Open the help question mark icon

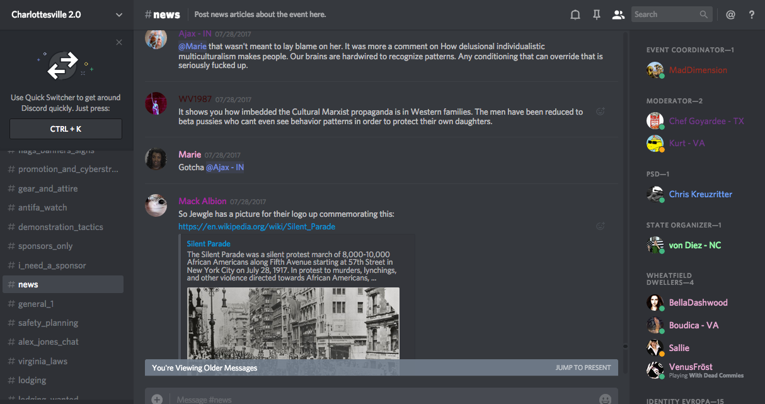point(752,14)
